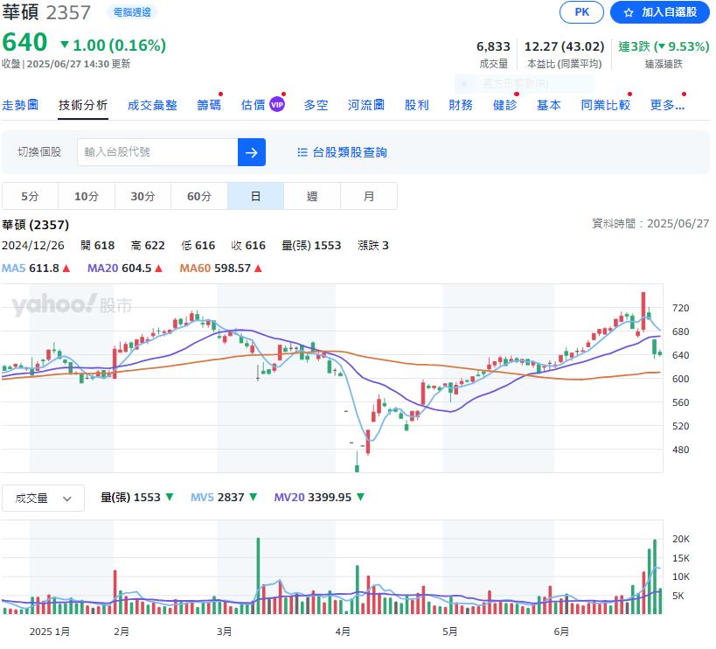The height and width of the screenshot is (649, 716).
Task: Select the 60分 chart interval
Action: [x=199, y=196]
